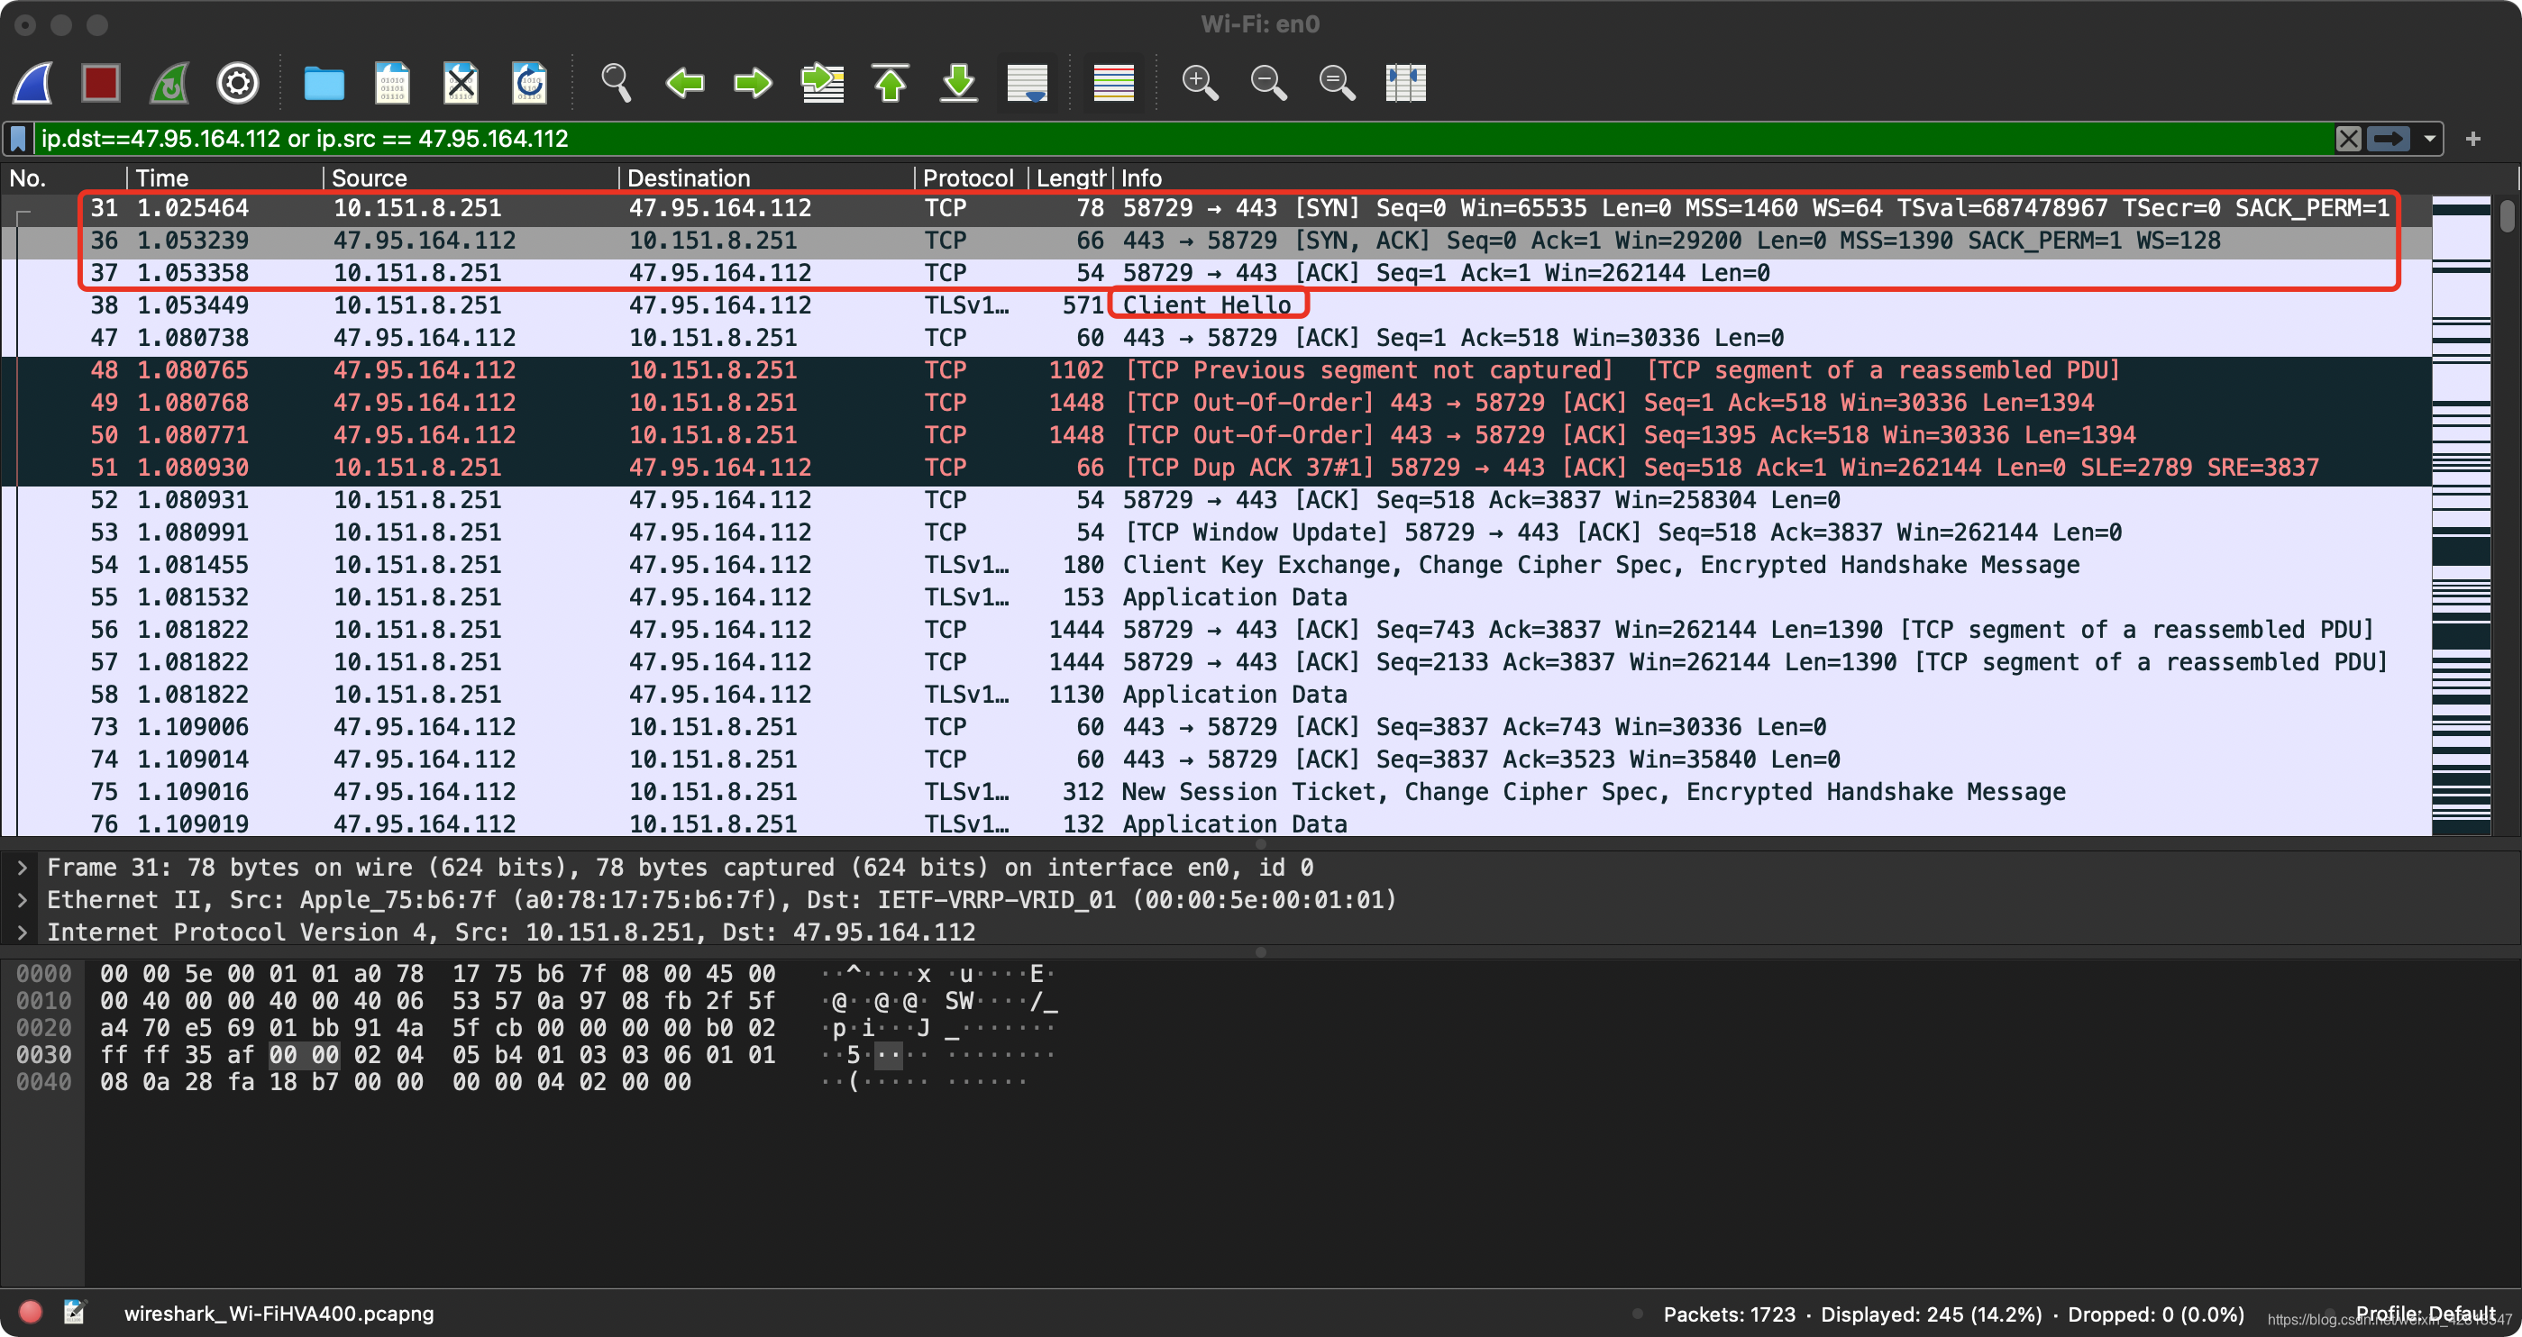This screenshot has width=2522, height=1337.
Task: Select packet 56 reassembled PDU row
Action: coord(1216,630)
